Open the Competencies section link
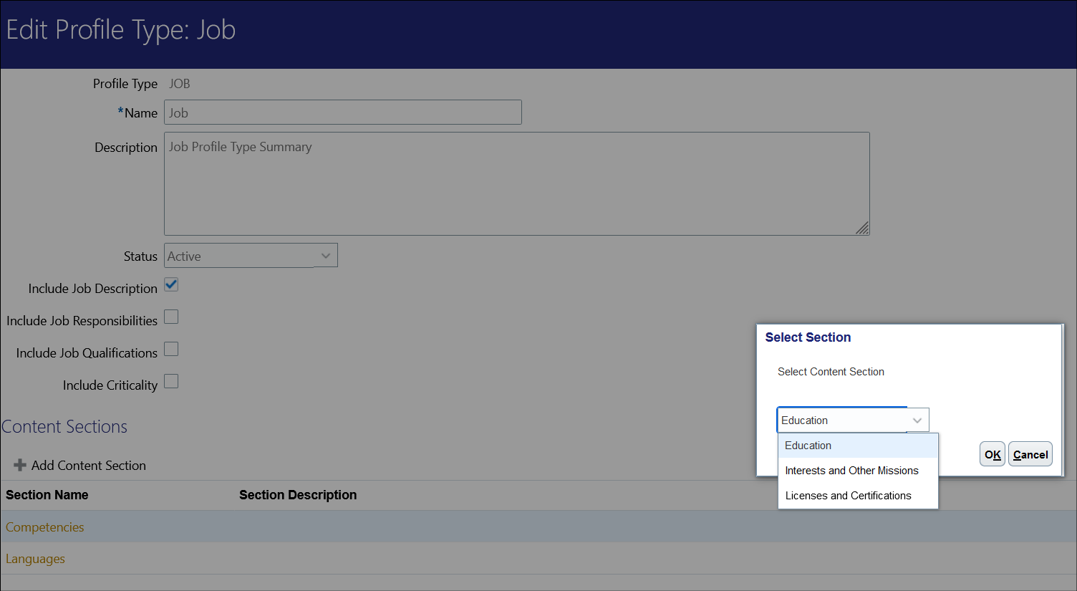This screenshot has width=1077, height=591. (45, 527)
